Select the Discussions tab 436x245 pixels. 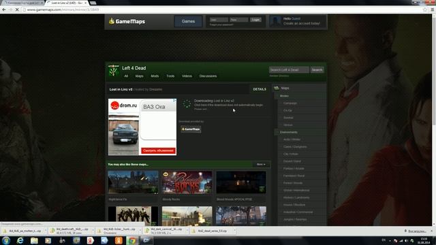coord(208,76)
